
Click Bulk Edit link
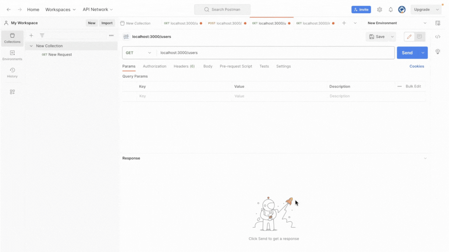click(x=413, y=86)
